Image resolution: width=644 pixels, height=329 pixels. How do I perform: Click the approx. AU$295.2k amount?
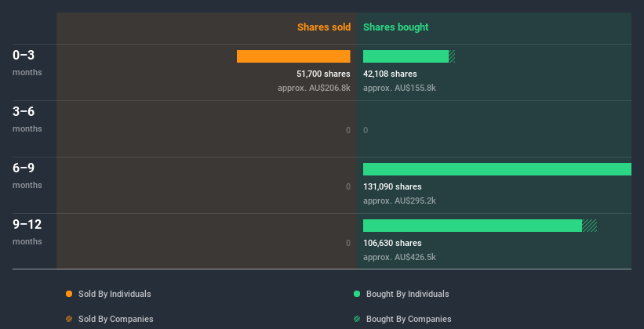coord(399,201)
